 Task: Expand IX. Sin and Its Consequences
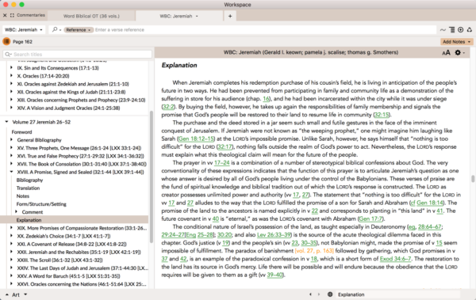(12, 67)
